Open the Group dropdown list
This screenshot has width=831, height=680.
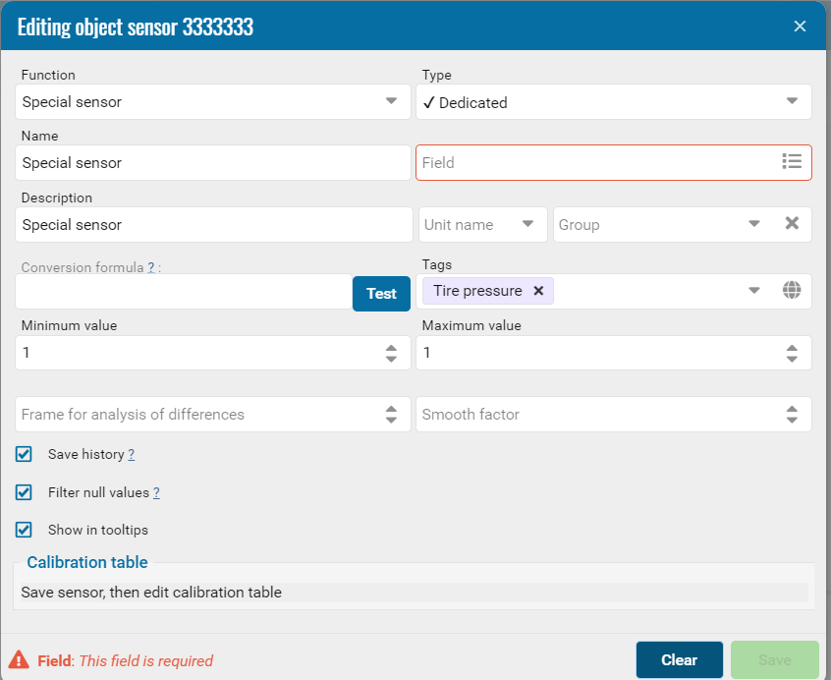tap(753, 224)
